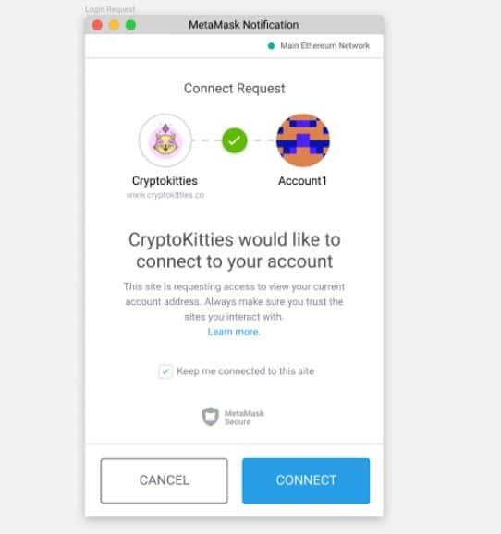Viewport: 501px width, 534px height.
Task: Select the Account1 label
Action: 302,181
